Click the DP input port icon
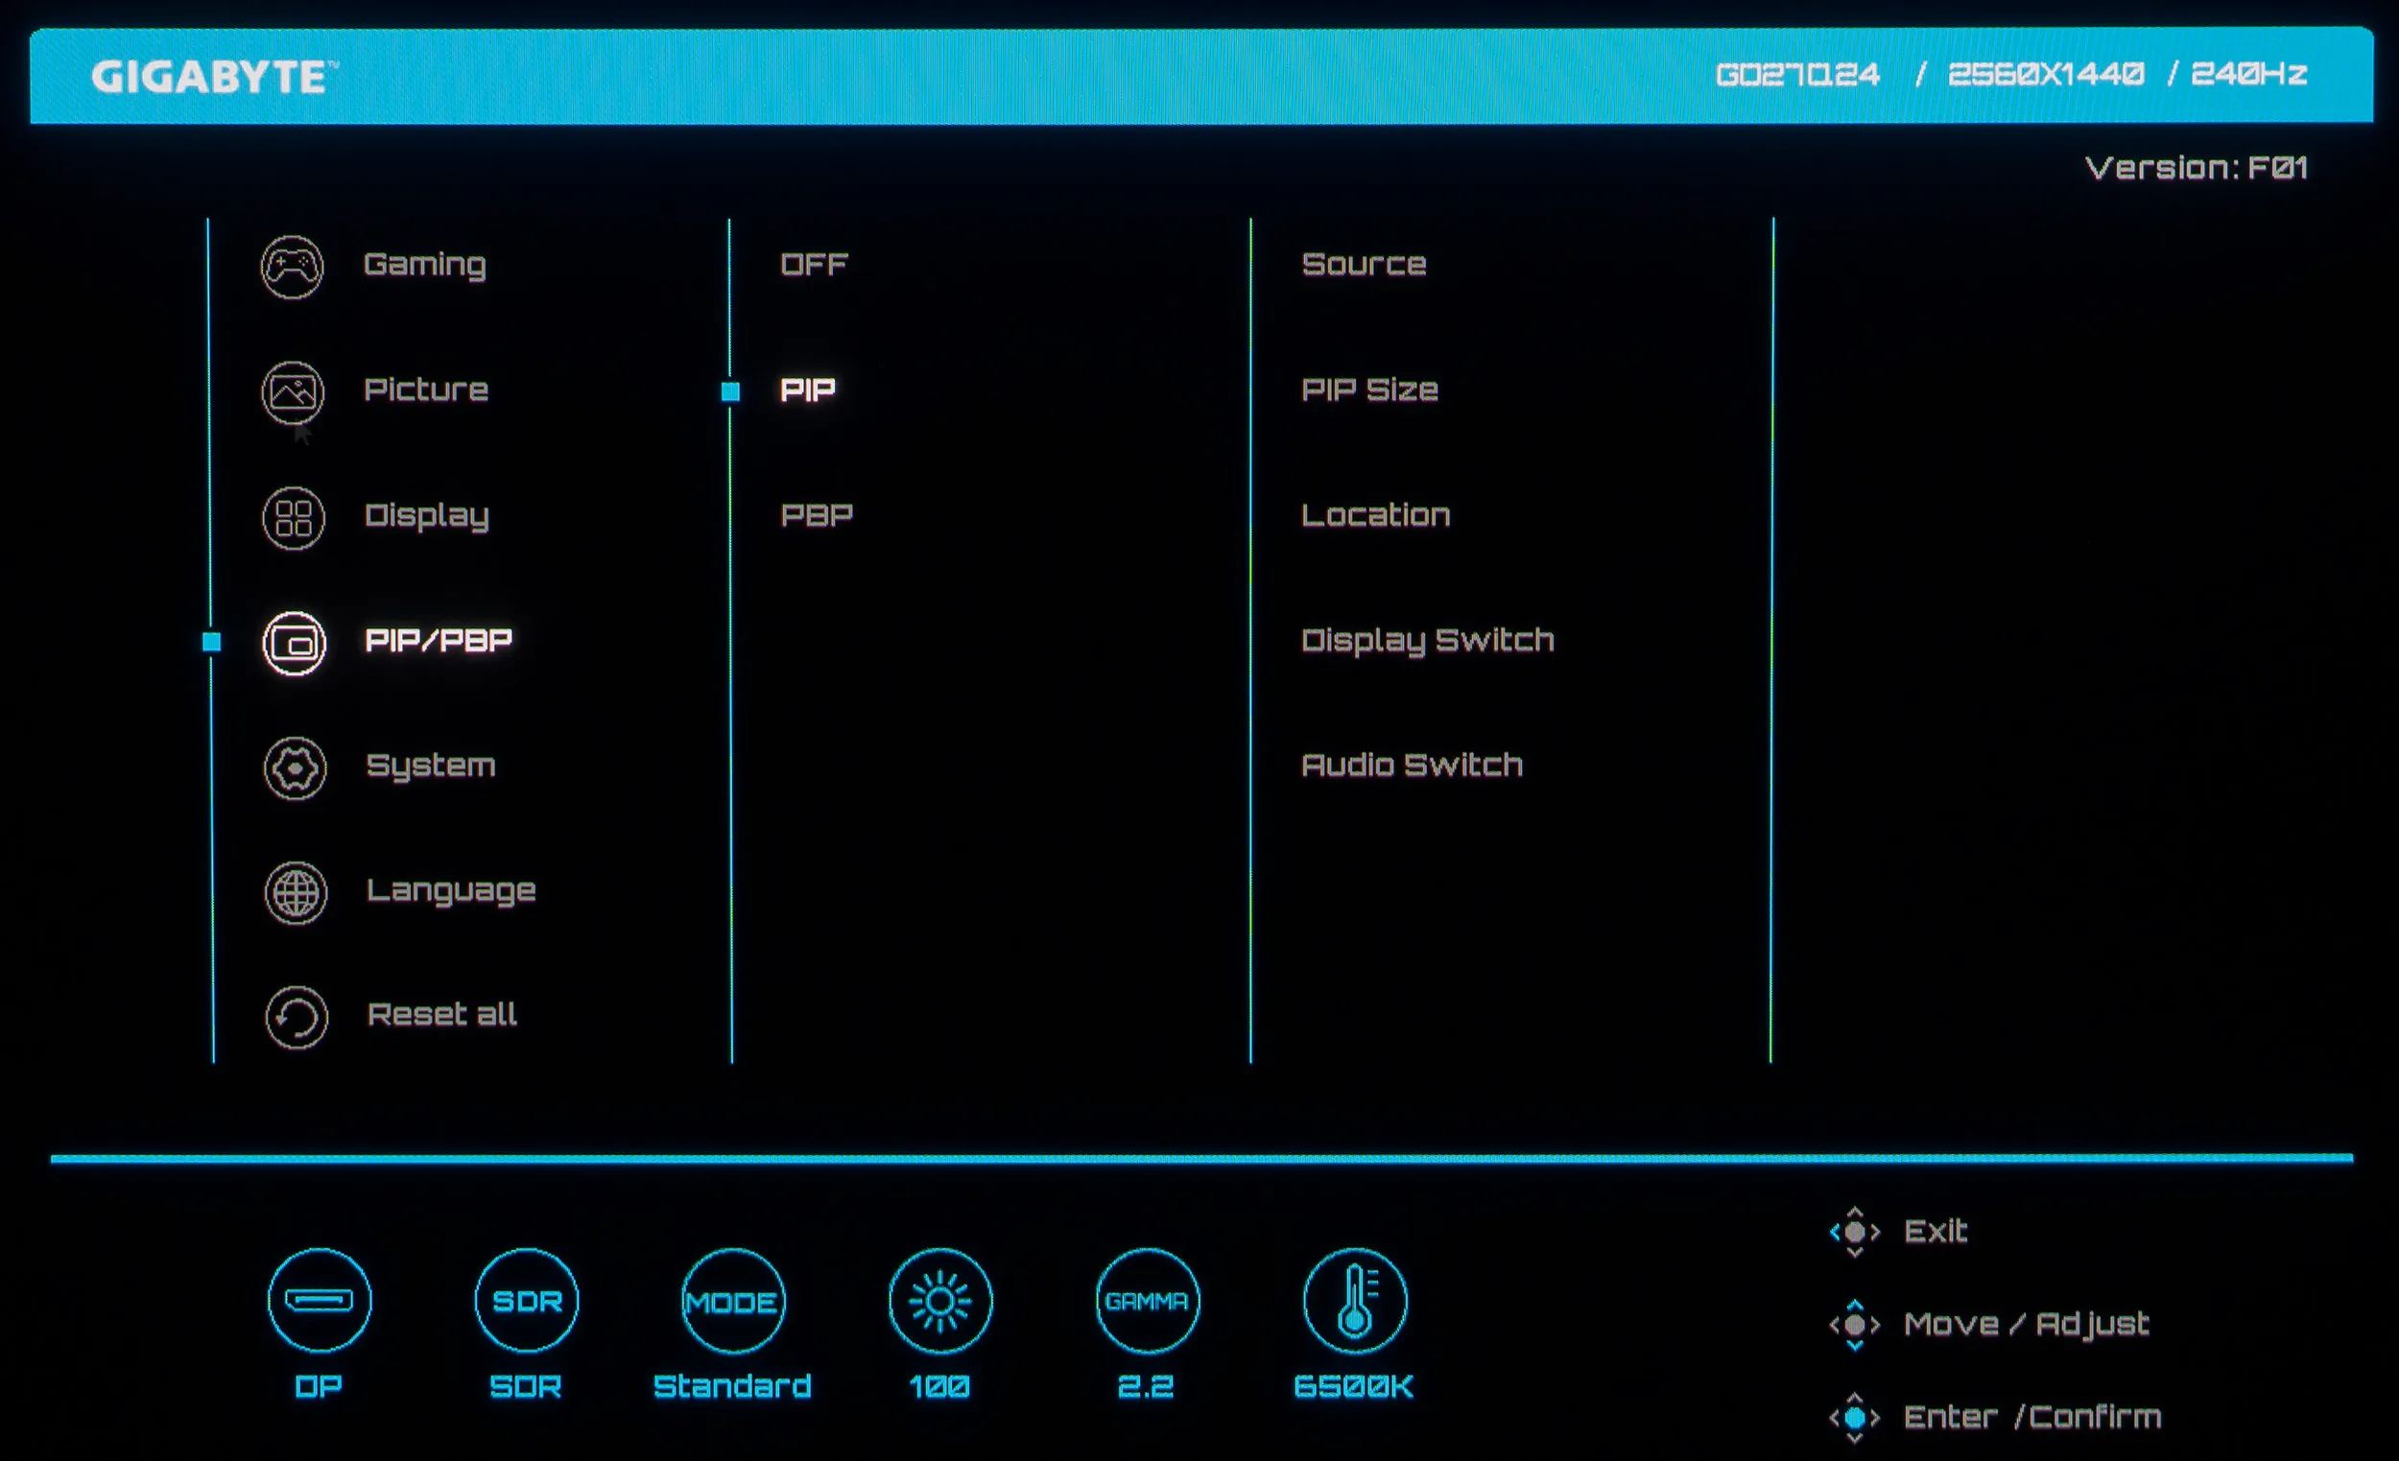Viewport: 2399px width, 1461px height. 320,1301
